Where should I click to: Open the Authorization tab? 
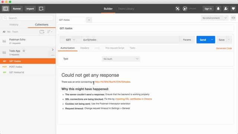68,48
